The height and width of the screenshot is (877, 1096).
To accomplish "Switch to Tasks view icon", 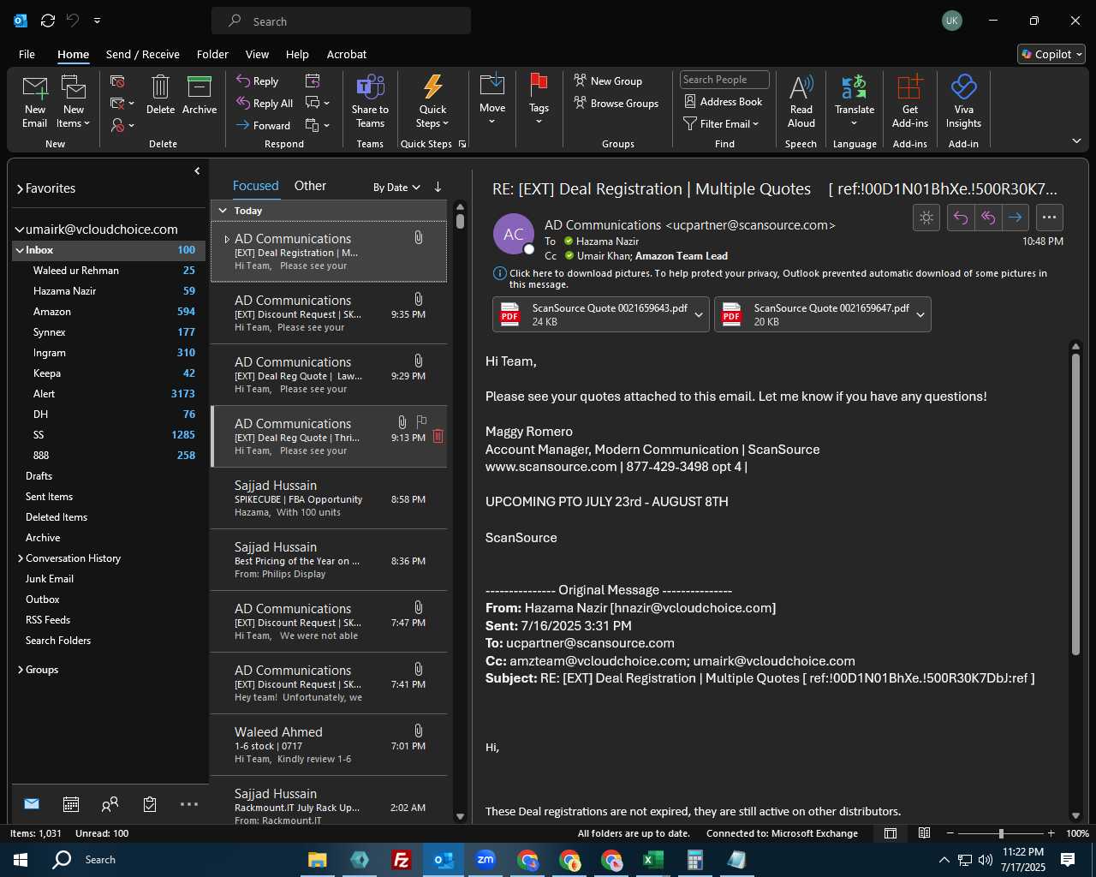I will coord(150,804).
